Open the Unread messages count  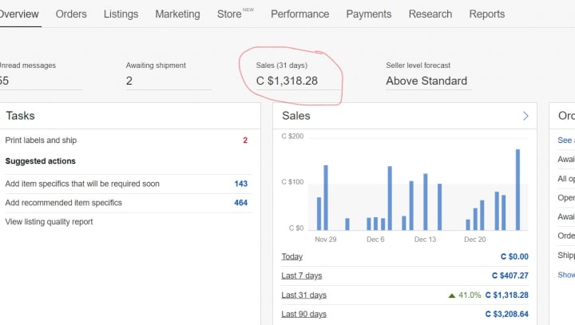point(5,81)
